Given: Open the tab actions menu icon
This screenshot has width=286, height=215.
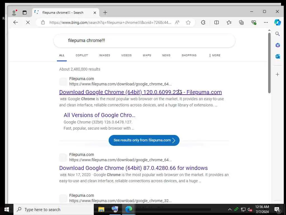Looking at the screenshot, I should coord(25,12).
